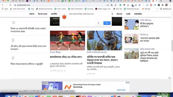Switch to the 'We' browser tab
This screenshot has height=97, width=173.
coord(64,1)
